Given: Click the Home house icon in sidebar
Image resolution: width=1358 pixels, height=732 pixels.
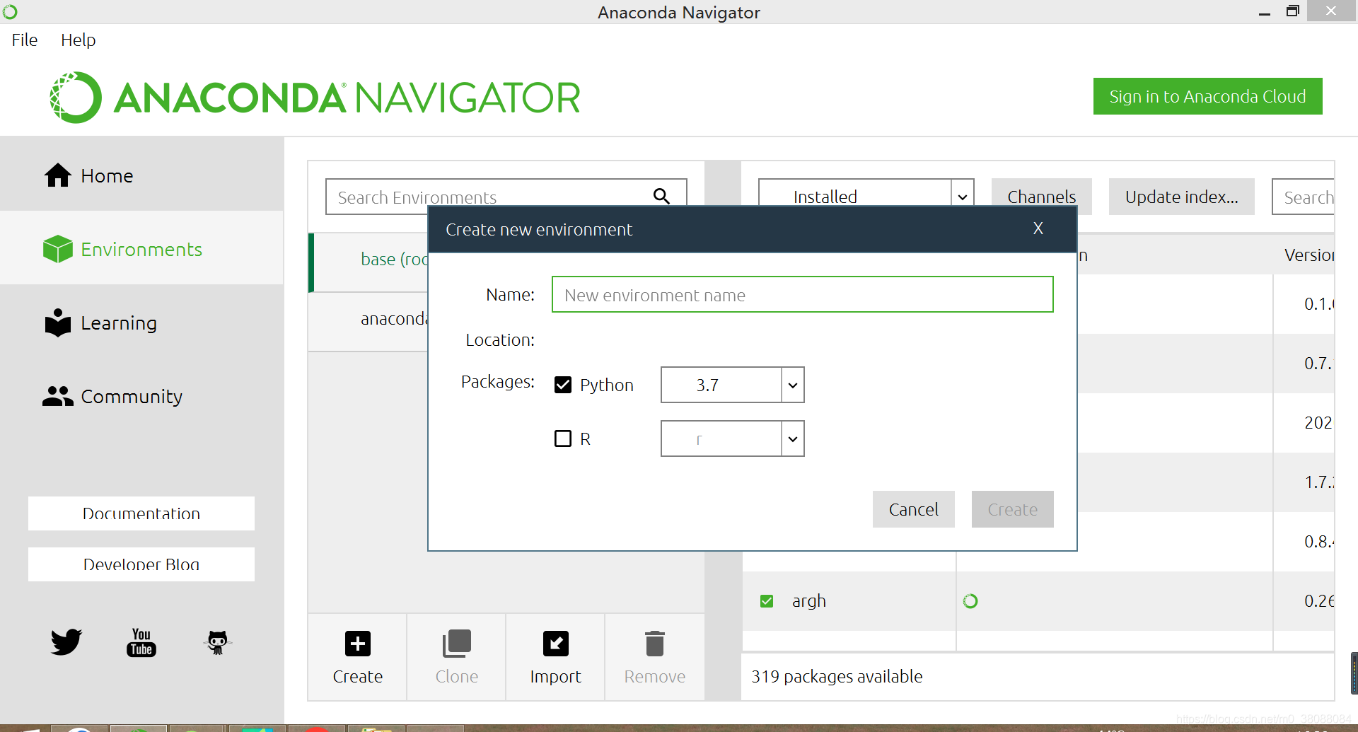Looking at the screenshot, I should point(58,175).
